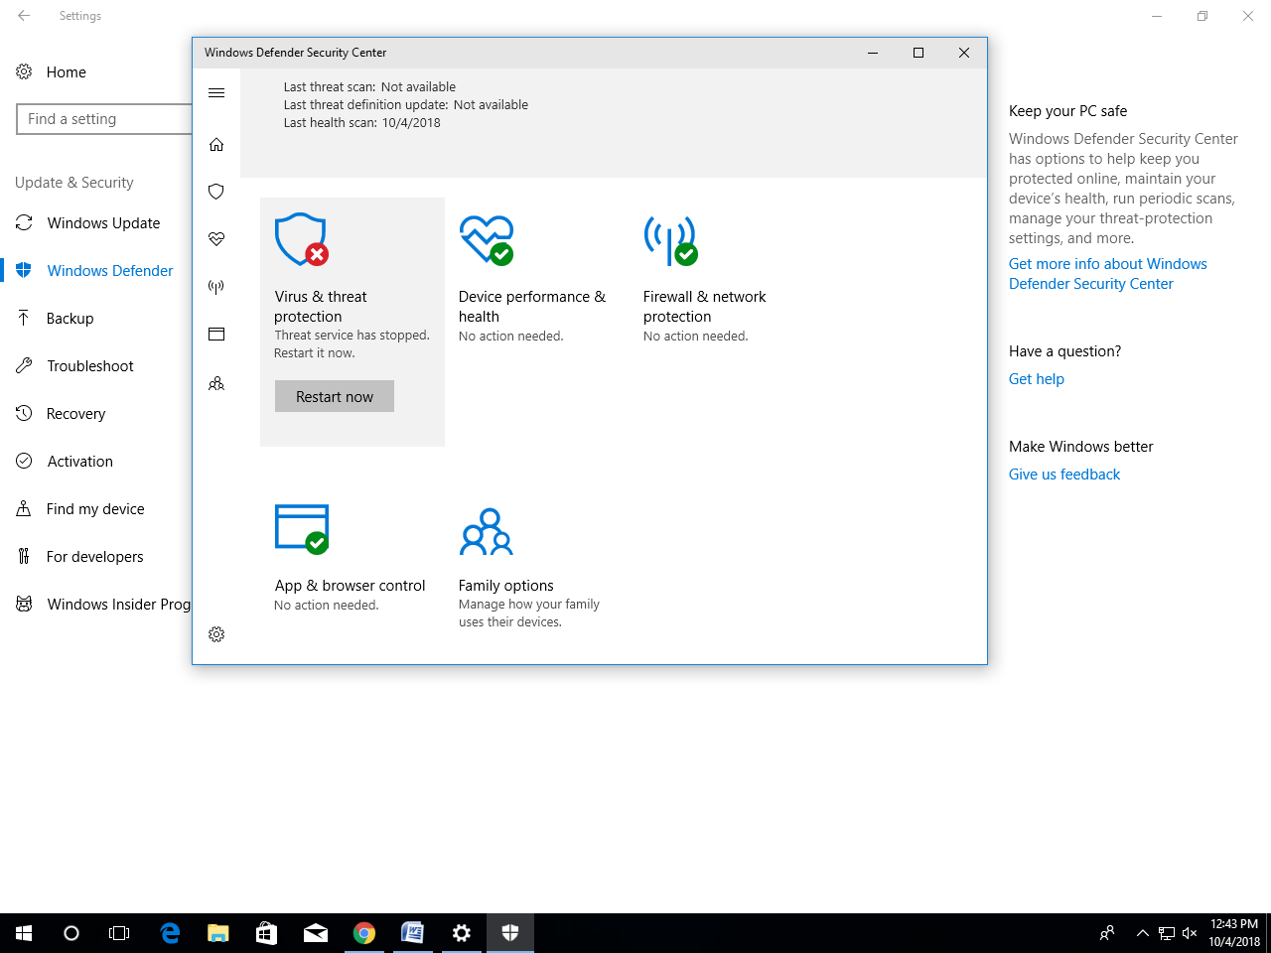Select Find my device in Settings
1271x953 pixels.
click(96, 509)
